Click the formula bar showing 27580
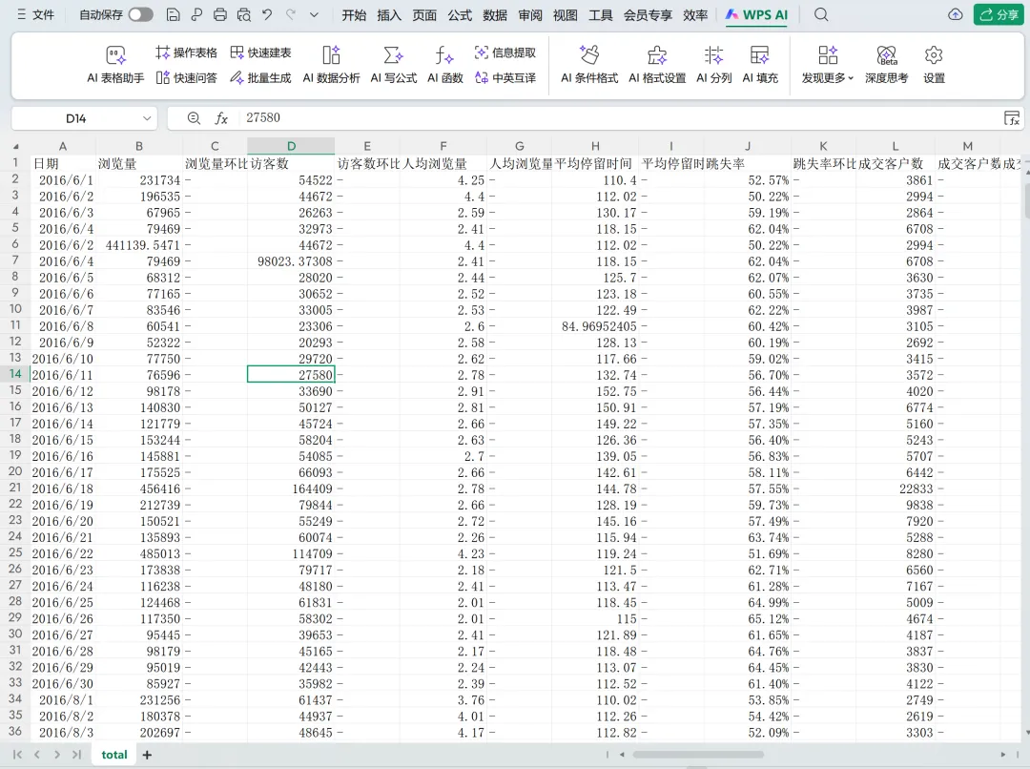Screen dimensions: 1030x769 point(617,117)
